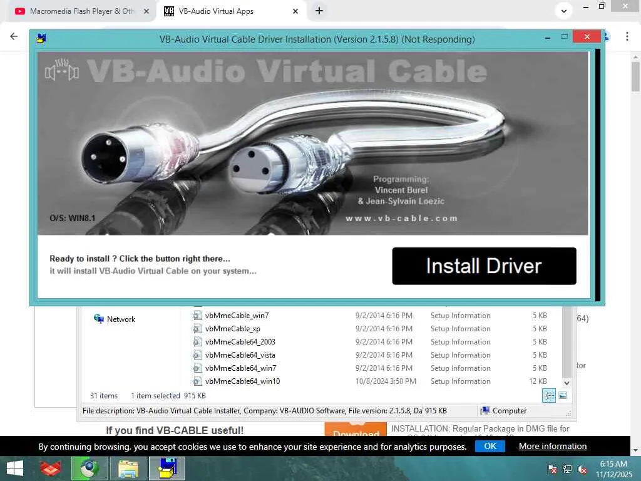Image resolution: width=641 pixels, height=481 pixels.
Task: Click Setup Information type for vbMmeCable_xp
Action: (460, 328)
